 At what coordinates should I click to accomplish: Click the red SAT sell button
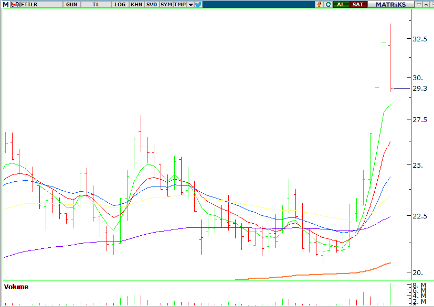click(x=358, y=4)
